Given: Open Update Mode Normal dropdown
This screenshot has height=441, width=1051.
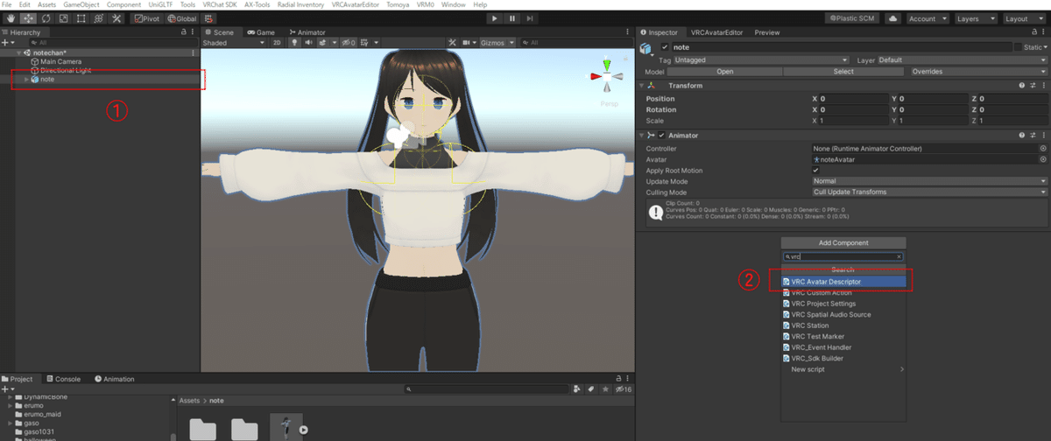Looking at the screenshot, I should [929, 181].
